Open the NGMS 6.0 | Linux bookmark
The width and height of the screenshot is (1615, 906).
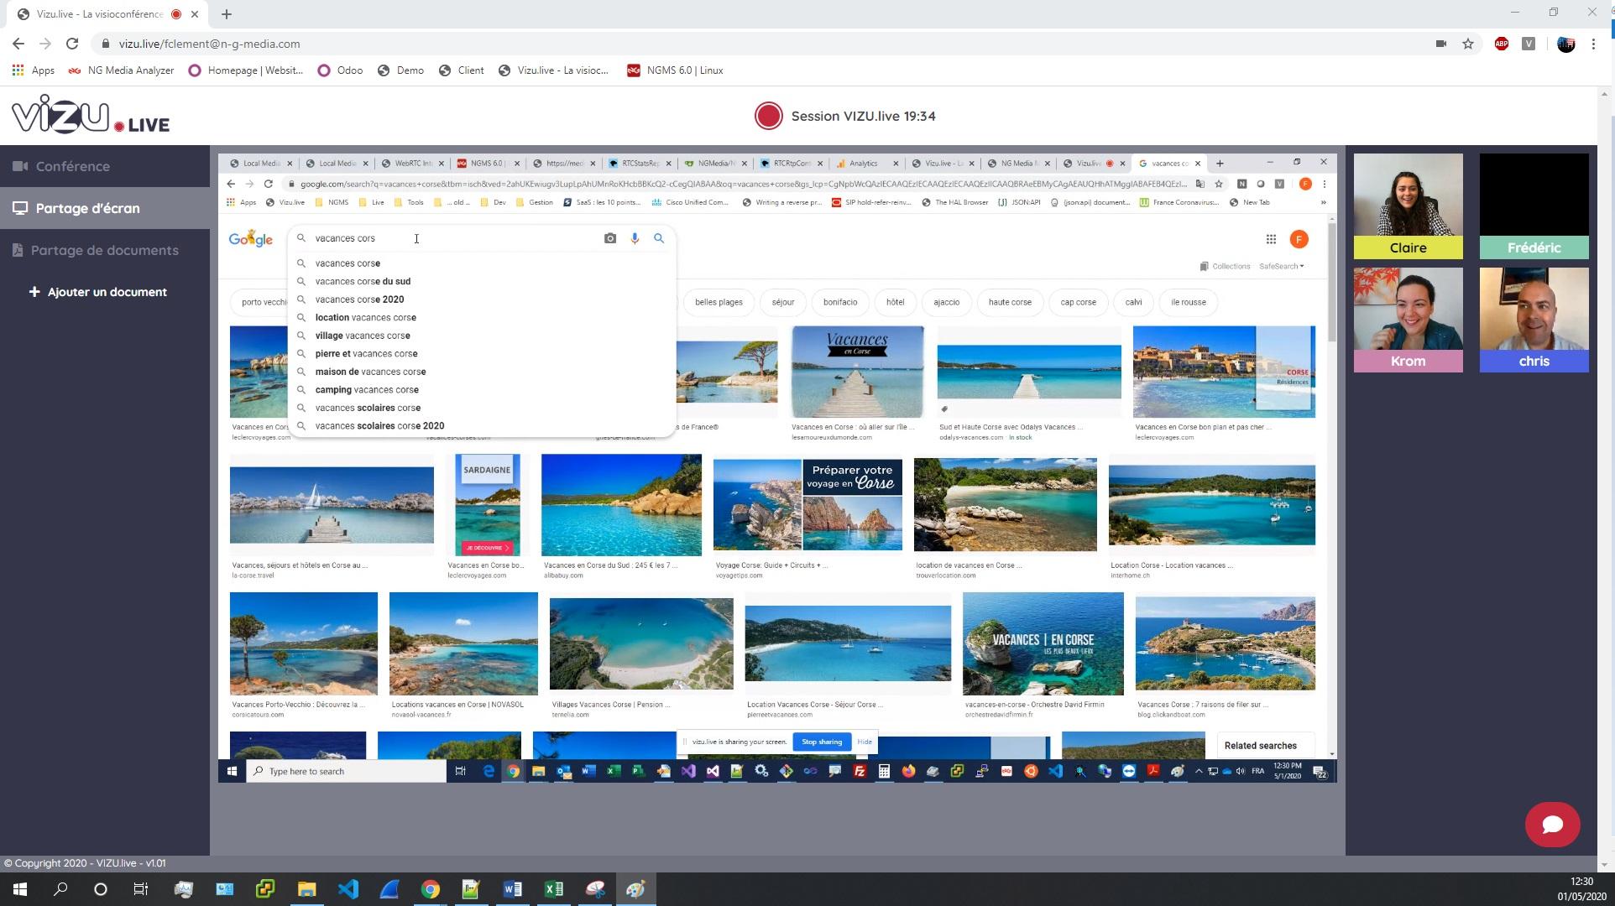pos(675,70)
